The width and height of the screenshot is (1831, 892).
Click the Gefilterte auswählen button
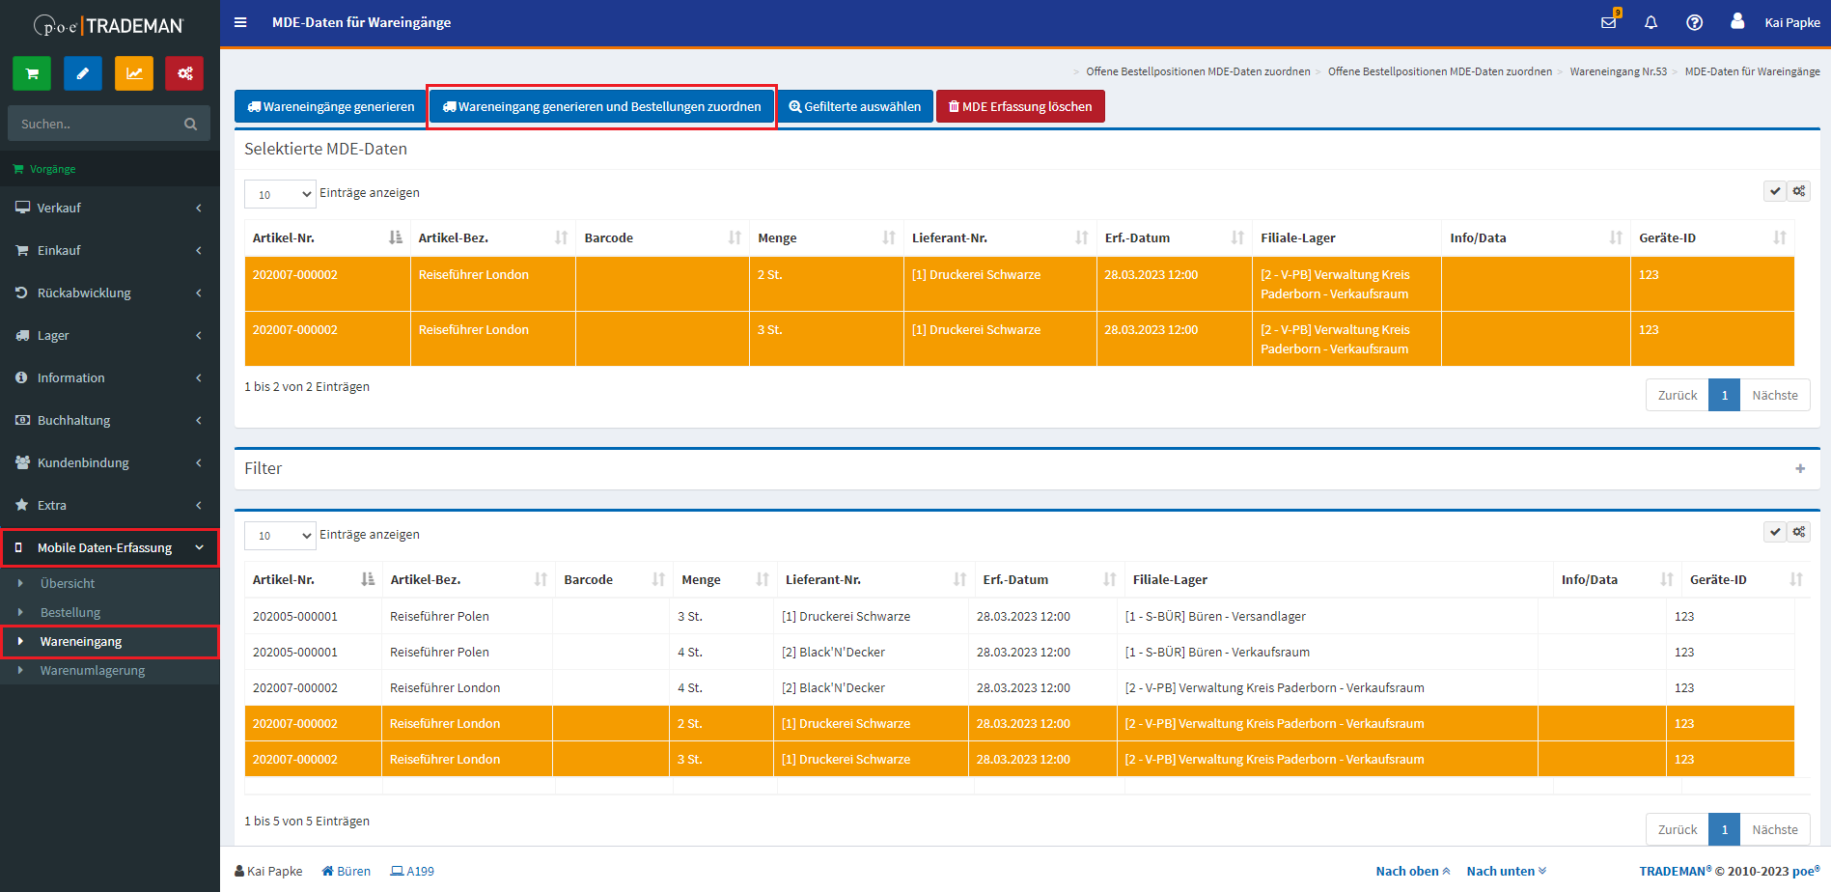point(855,106)
